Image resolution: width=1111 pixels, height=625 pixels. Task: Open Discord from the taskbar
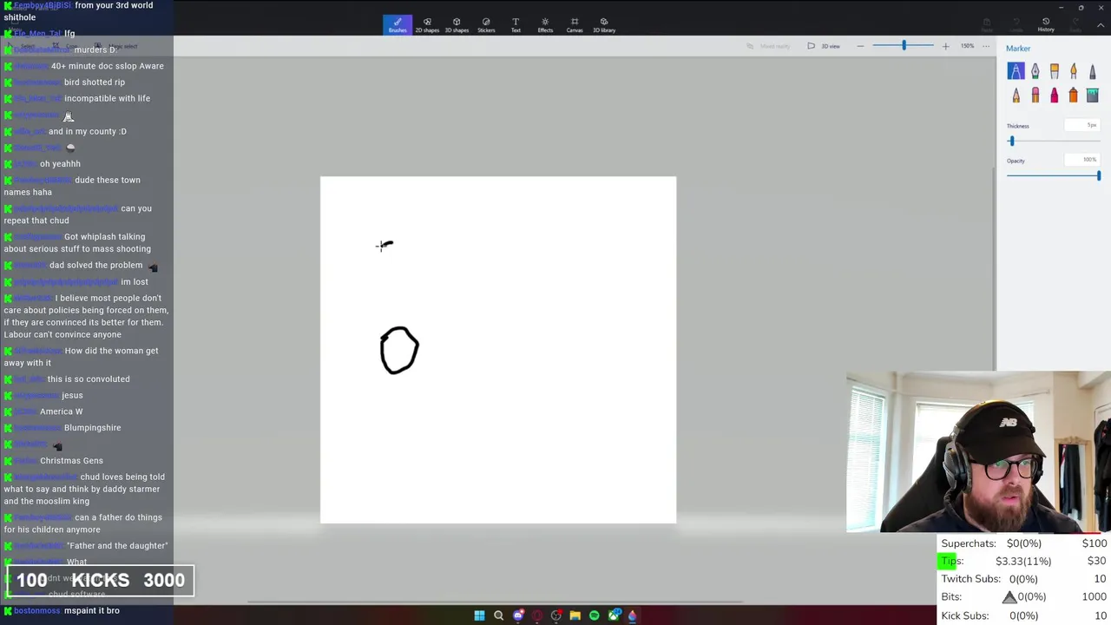pyautogui.click(x=518, y=615)
